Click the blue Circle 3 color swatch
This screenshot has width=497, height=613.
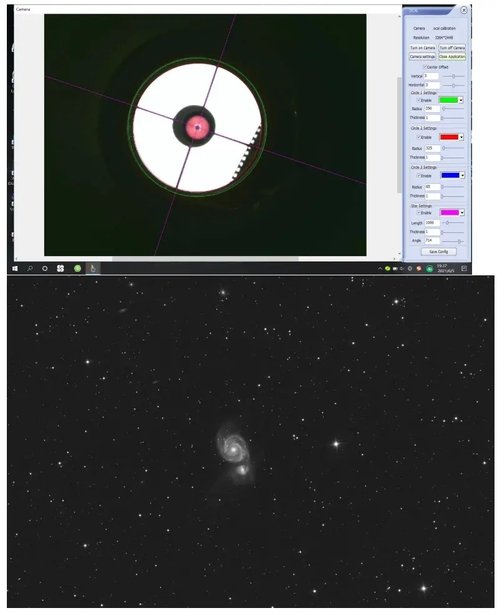pos(450,176)
